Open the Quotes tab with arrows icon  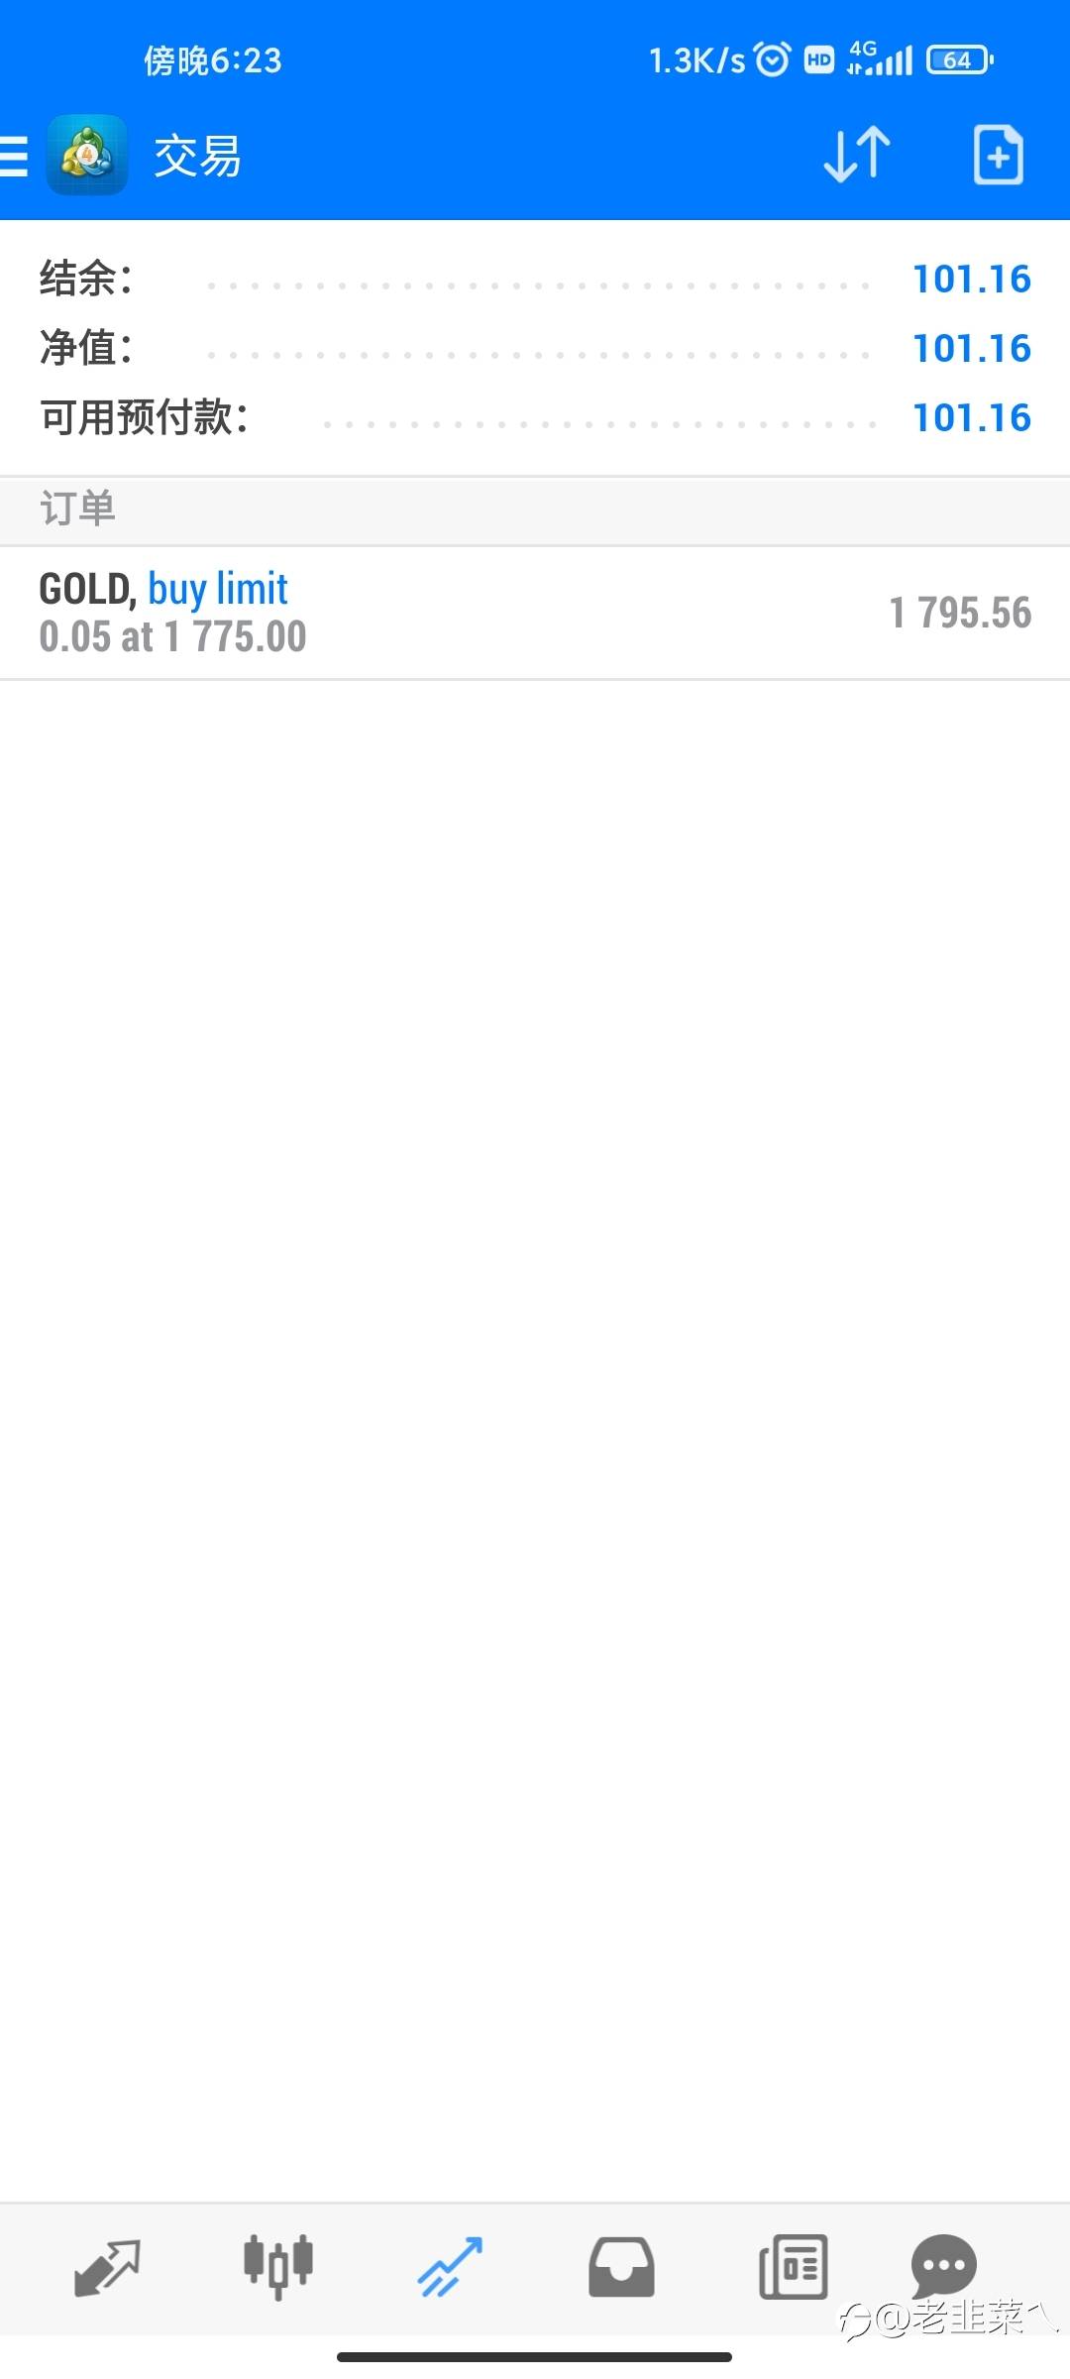[x=107, y=2266]
